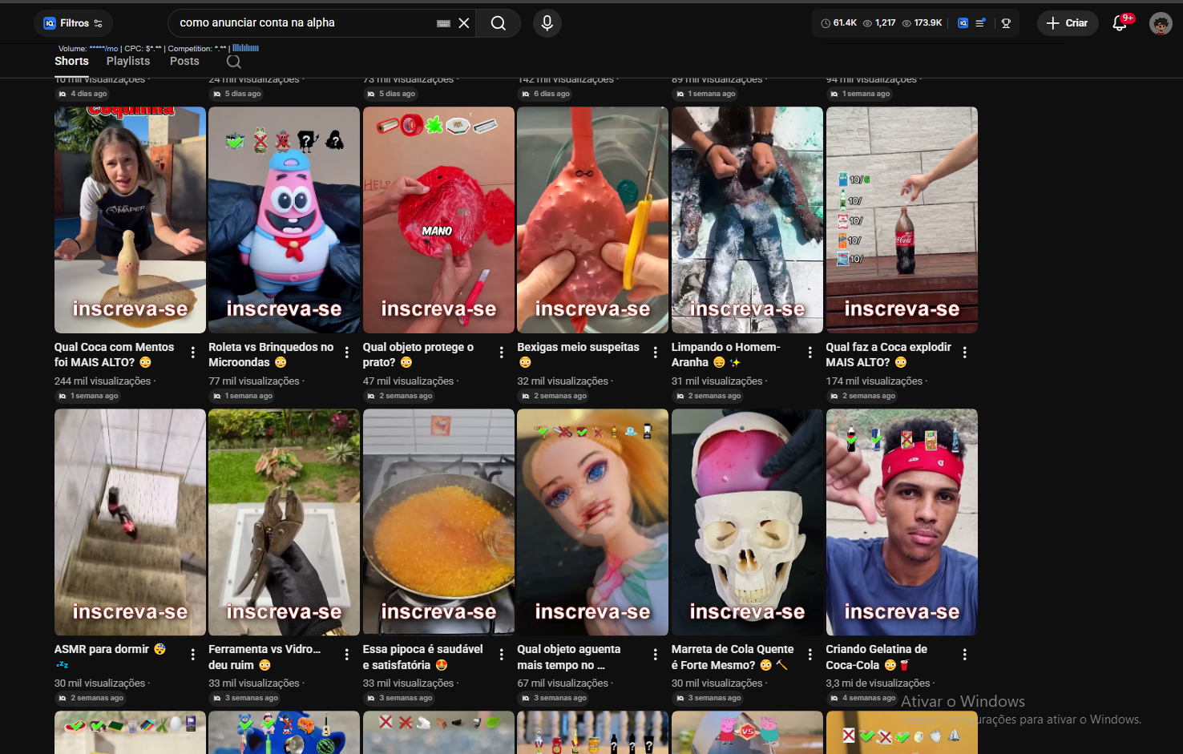Open options for "Ferramenta vs Vidro... deu ruim"
This screenshot has width=1183, height=754.
coord(347,655)
